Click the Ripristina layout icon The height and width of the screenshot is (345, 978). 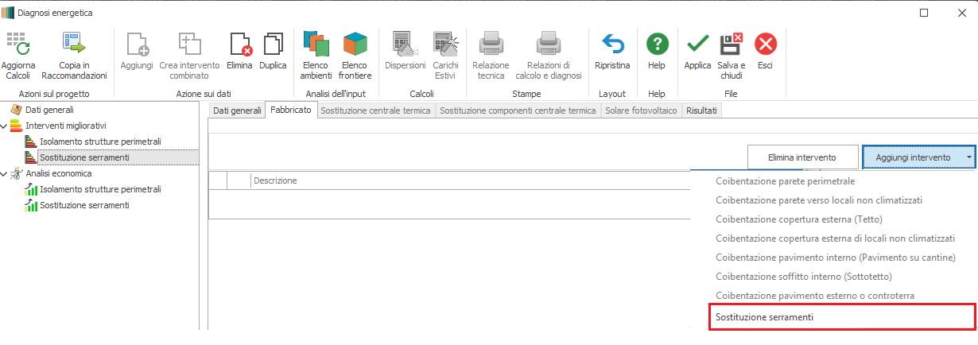click(612, 44)
